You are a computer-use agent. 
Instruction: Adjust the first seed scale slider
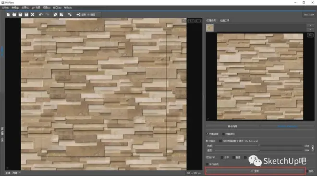[x=259, y=146]
